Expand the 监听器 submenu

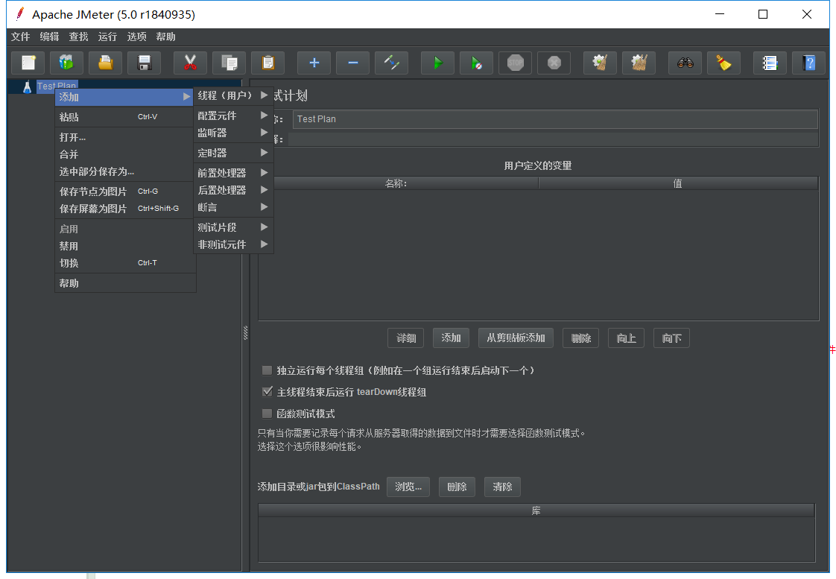pyautogui.click(x=233, y=132)
